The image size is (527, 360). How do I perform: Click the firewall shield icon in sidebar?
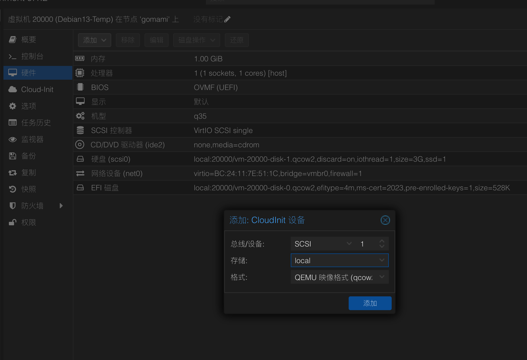pos(13,206)
